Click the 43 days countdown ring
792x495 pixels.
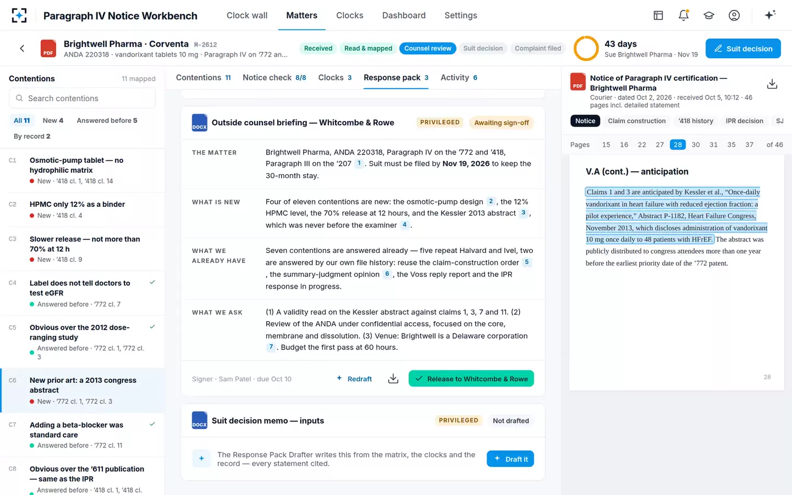(x=586, y=48)
